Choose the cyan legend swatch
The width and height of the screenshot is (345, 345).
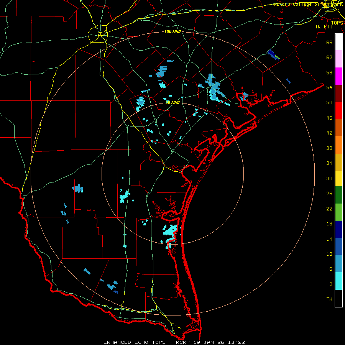click(338, 281)
